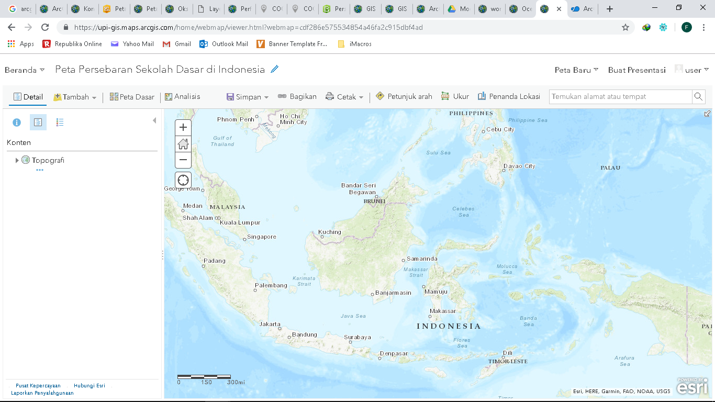The width and height of the screenshot is (715, 402).
Task: Return map to the default home extent
Action: (x=183, y=143)
